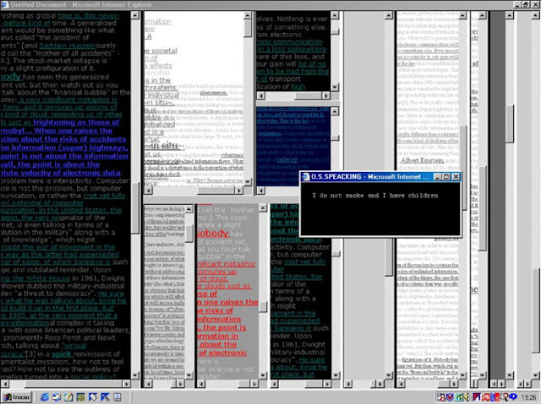Click the IE icon in O.S.SPEACKING title bar
The image size is (541, 404).
306,176
